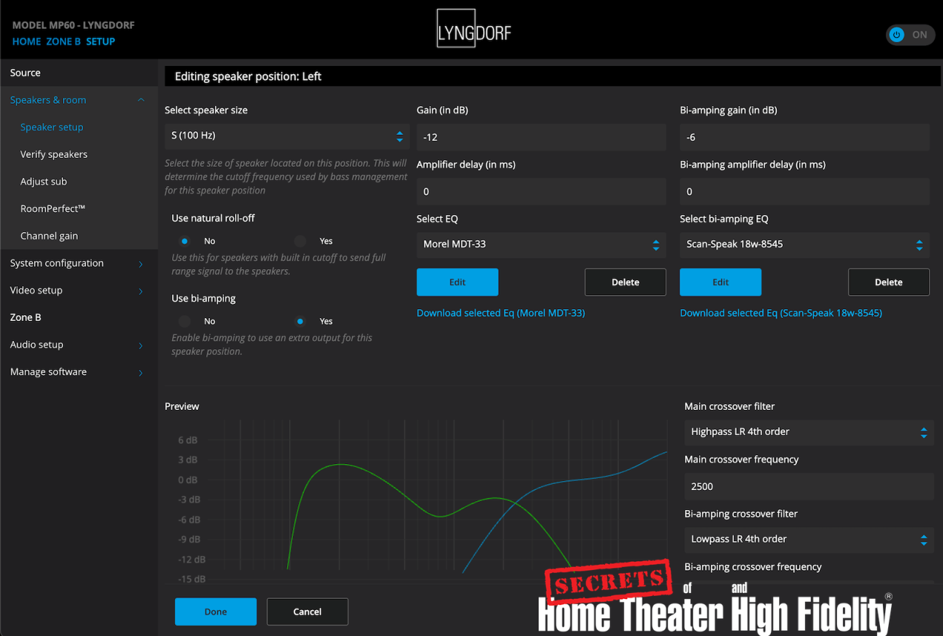Click the Done button
The height and width of the screenshot is (636, 943).
[215, 612]
